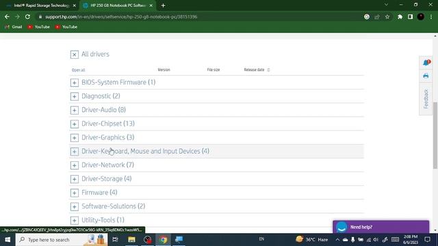Open Windows notification center
This screenshot has width=438, height=246.
pos(427,240)
